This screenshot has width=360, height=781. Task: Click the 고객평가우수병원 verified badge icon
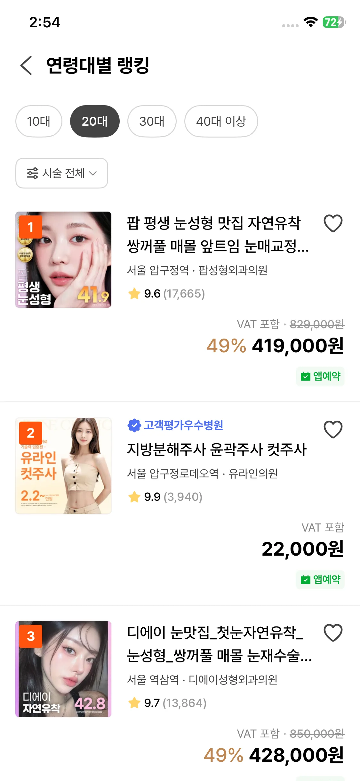(x=134, y=425)
